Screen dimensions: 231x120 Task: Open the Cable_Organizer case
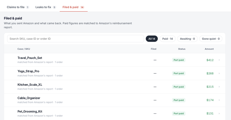point(115,100)
